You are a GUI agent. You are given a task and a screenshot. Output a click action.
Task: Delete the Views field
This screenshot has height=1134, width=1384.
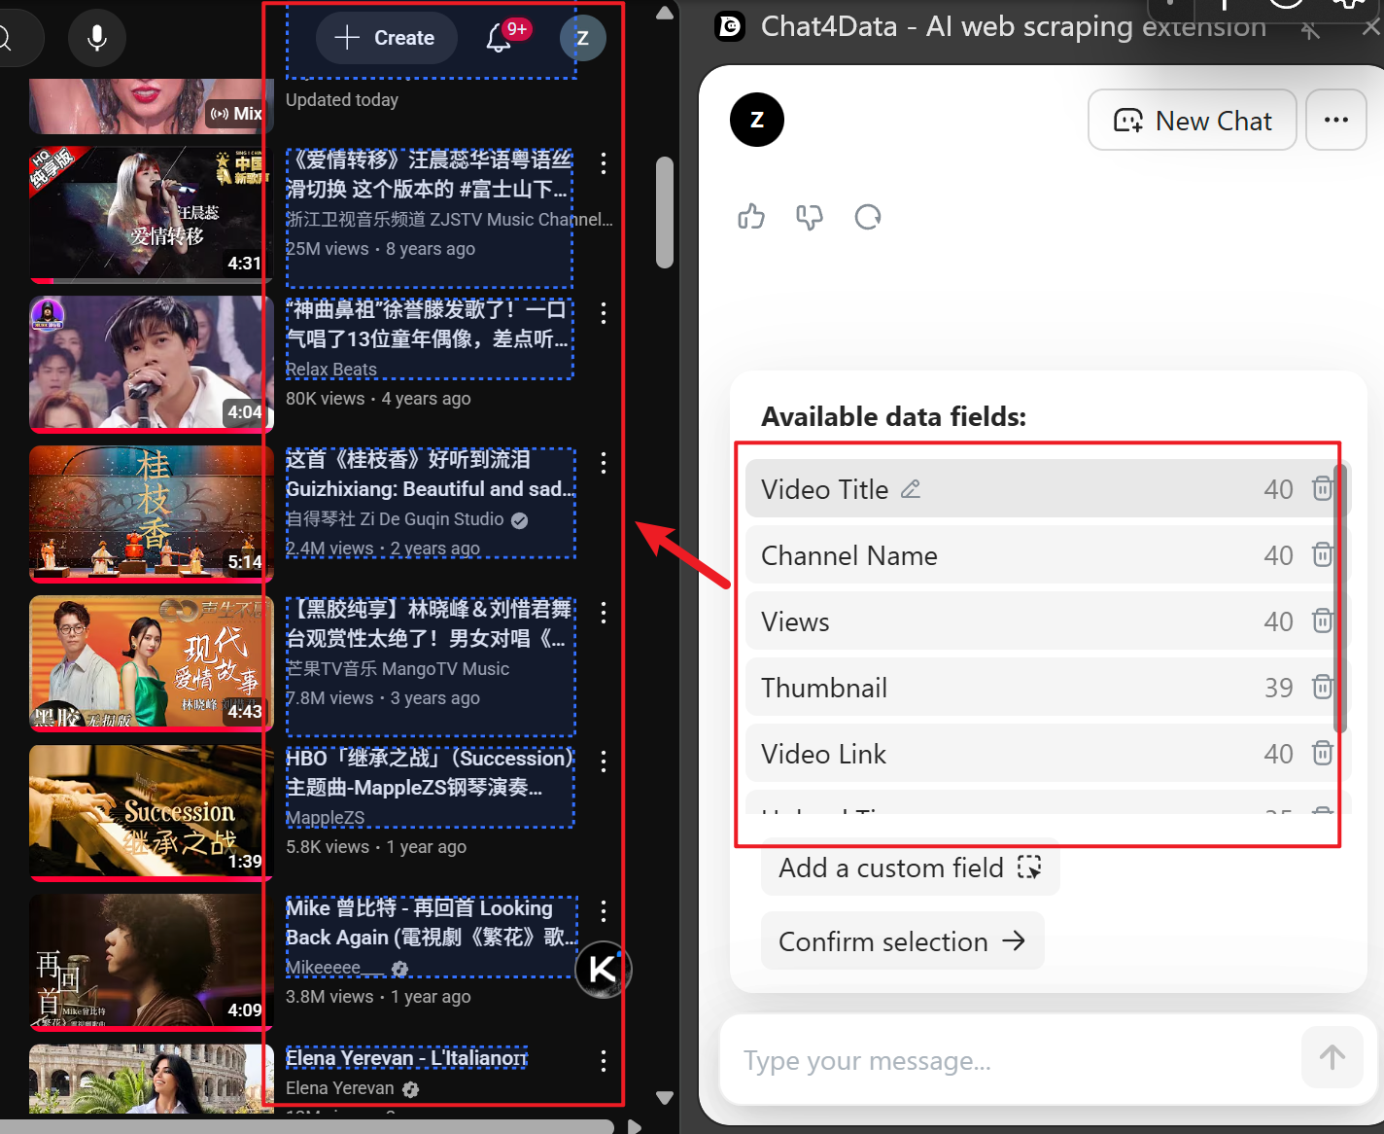1322,620
